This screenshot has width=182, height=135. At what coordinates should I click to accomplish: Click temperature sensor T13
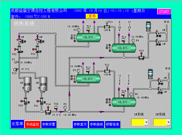pyautogui.click(x=88, y=71)
